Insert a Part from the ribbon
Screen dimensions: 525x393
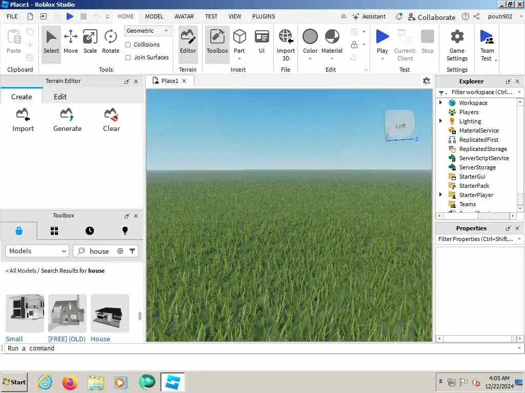(x=239, y=37)
